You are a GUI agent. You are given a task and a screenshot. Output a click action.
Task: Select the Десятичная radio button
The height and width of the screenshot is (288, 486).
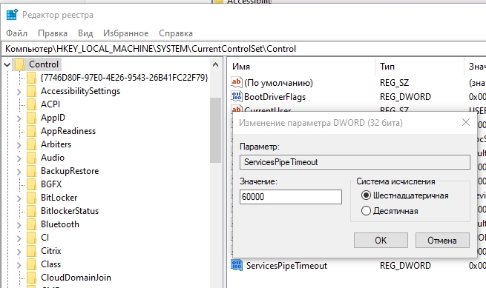coord(366,211)
